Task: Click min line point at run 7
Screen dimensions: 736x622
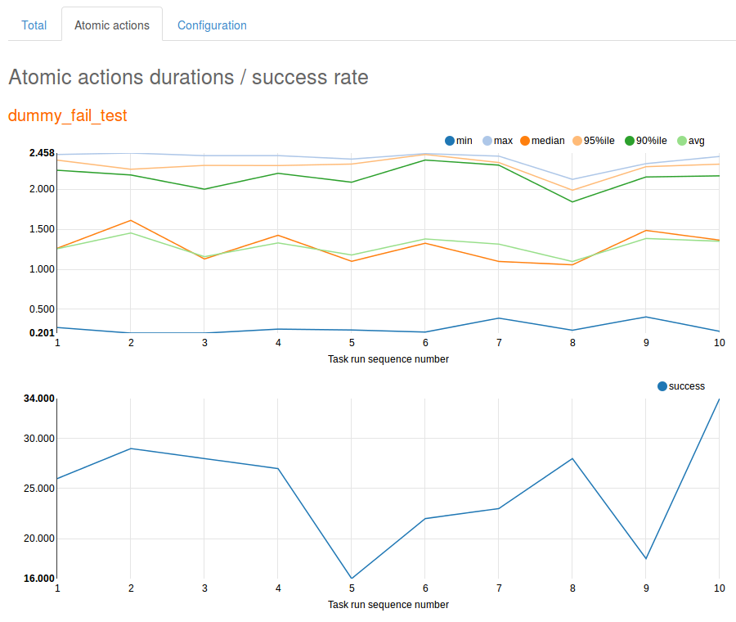Action: (x=499, y=318)
